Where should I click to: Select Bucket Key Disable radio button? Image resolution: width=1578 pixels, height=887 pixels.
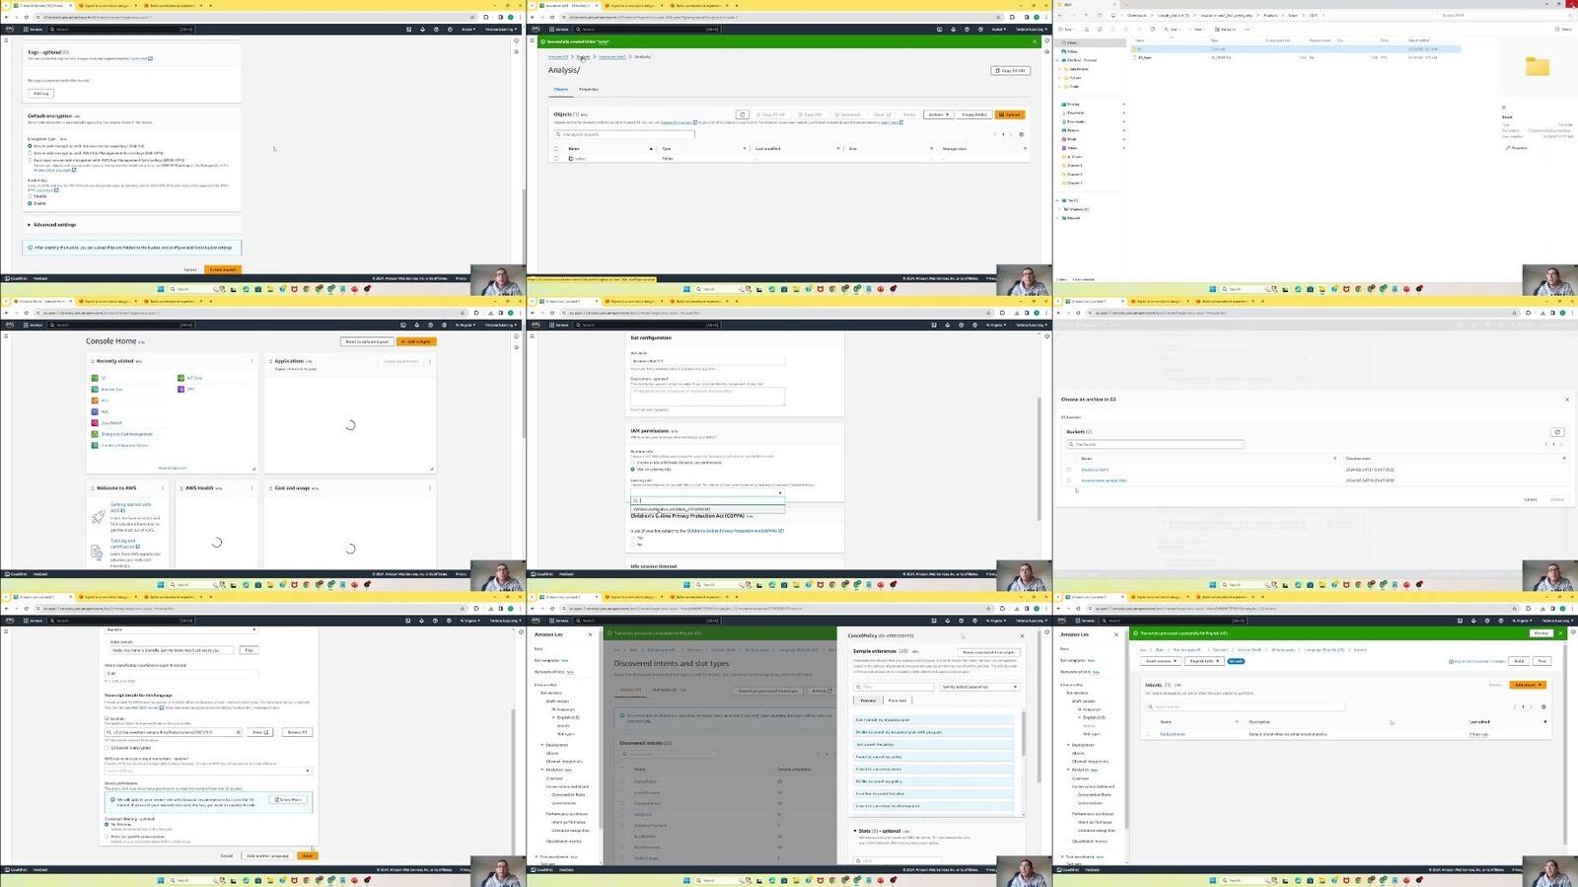tap(30, 196)
